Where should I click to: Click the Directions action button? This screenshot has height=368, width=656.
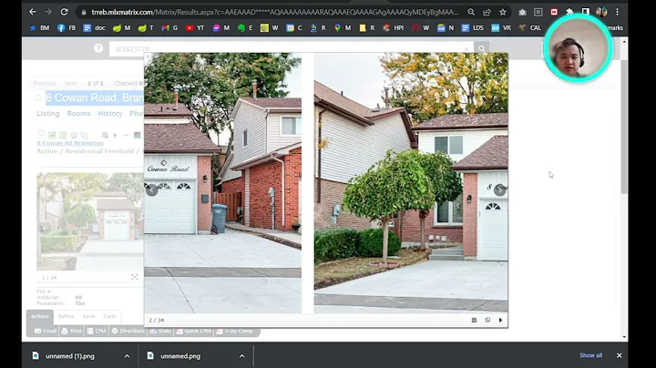pyautogui.click(x=128, y=331)
